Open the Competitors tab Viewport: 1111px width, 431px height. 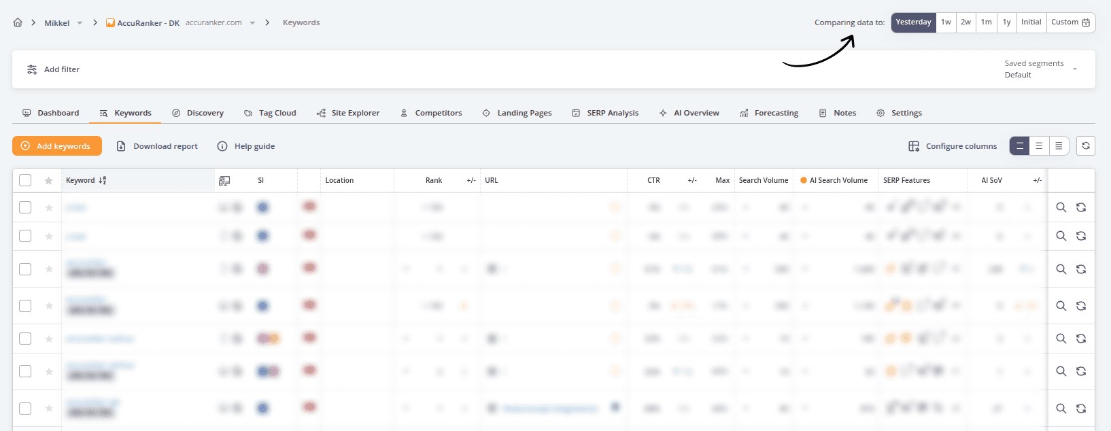[431, 113]
